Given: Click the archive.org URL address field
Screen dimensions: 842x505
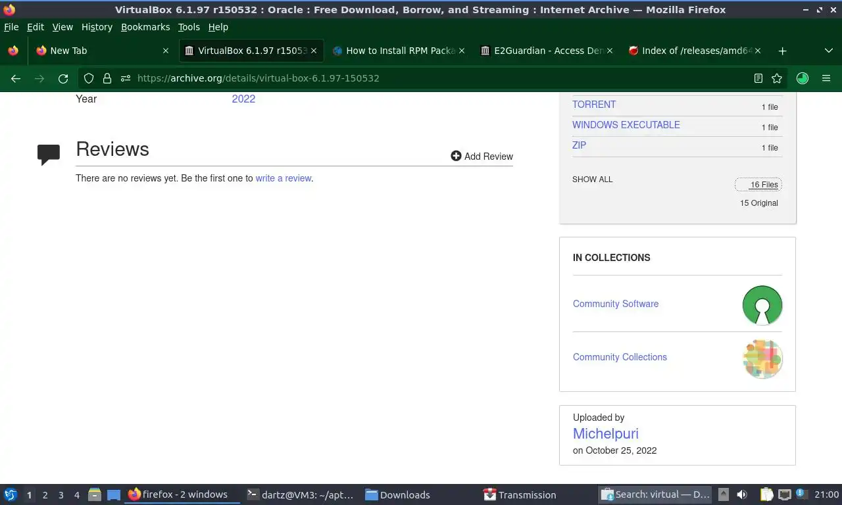Looking at the screenshot, I should pos(434,78).
